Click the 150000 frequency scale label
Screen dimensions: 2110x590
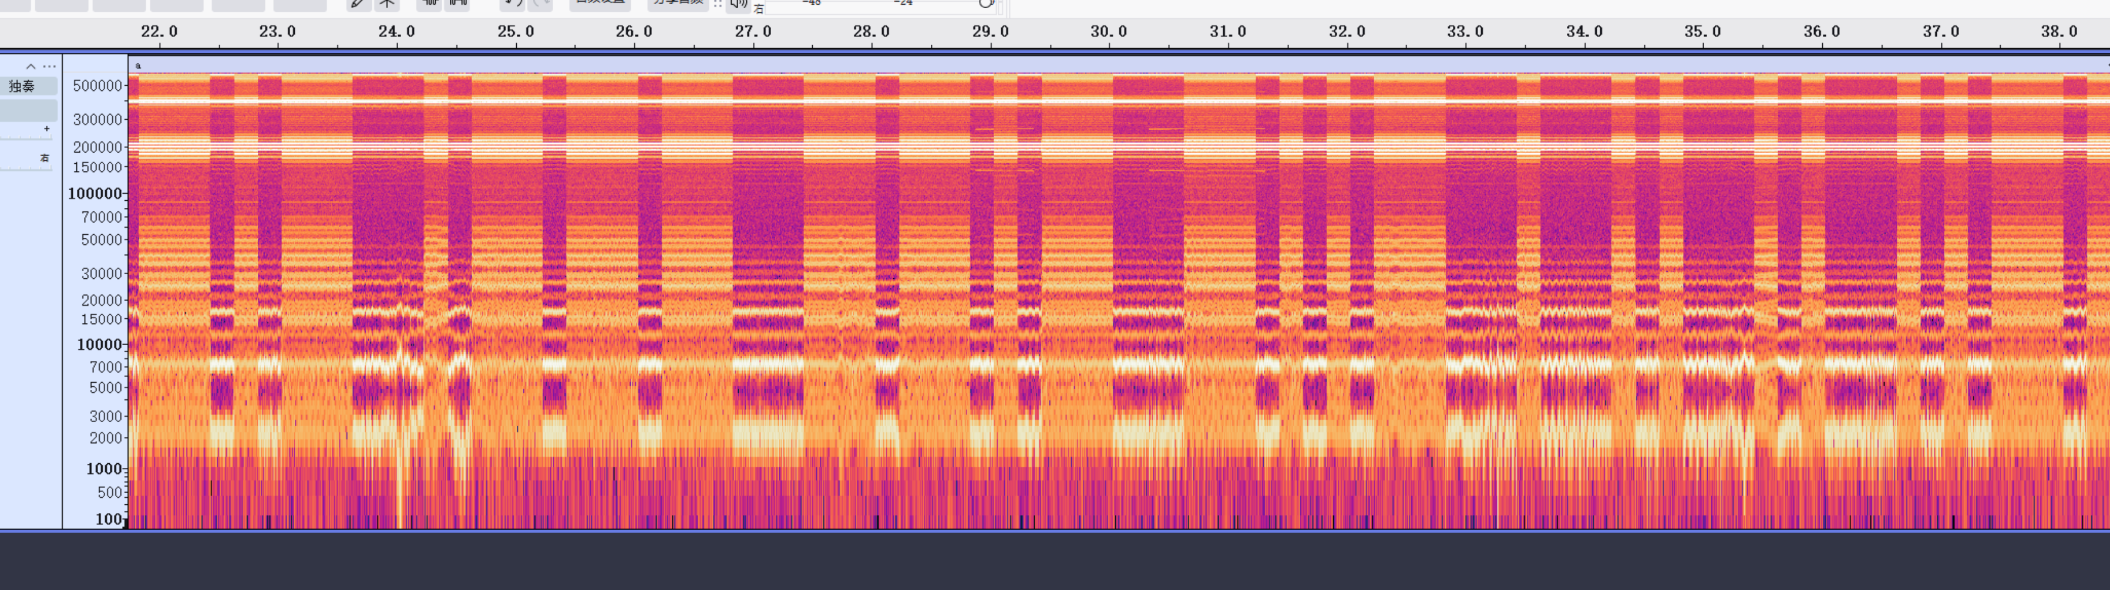97,168
